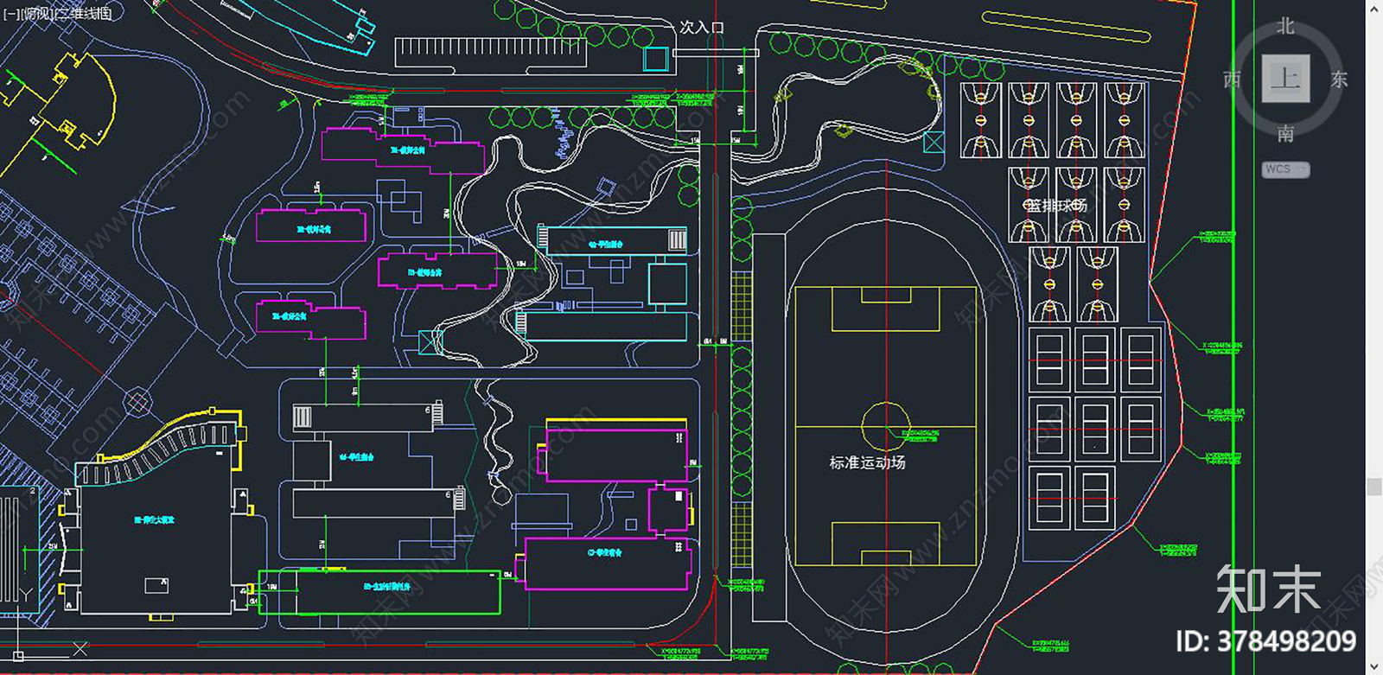Select the 篮排球场 text label in drawing
The width and height of the screenshot is (1383, 675).
[1055, 206]
